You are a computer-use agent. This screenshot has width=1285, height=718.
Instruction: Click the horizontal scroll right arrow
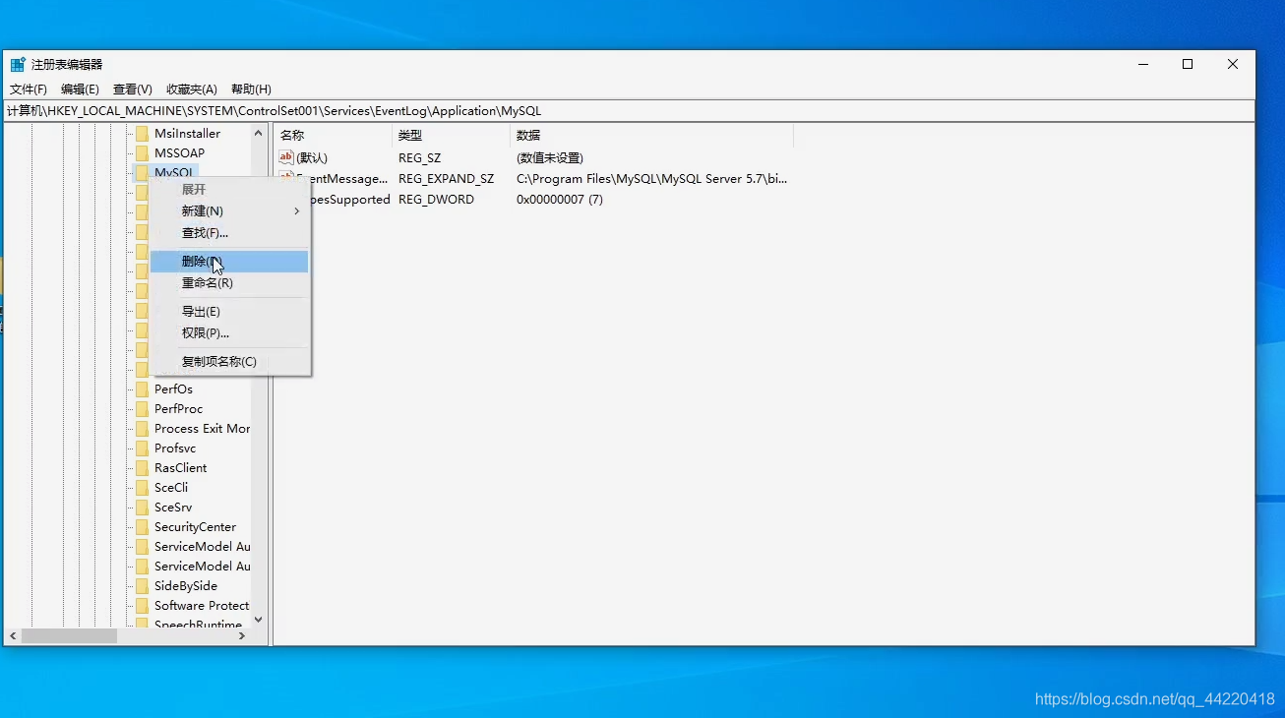[x=242, y=636]
